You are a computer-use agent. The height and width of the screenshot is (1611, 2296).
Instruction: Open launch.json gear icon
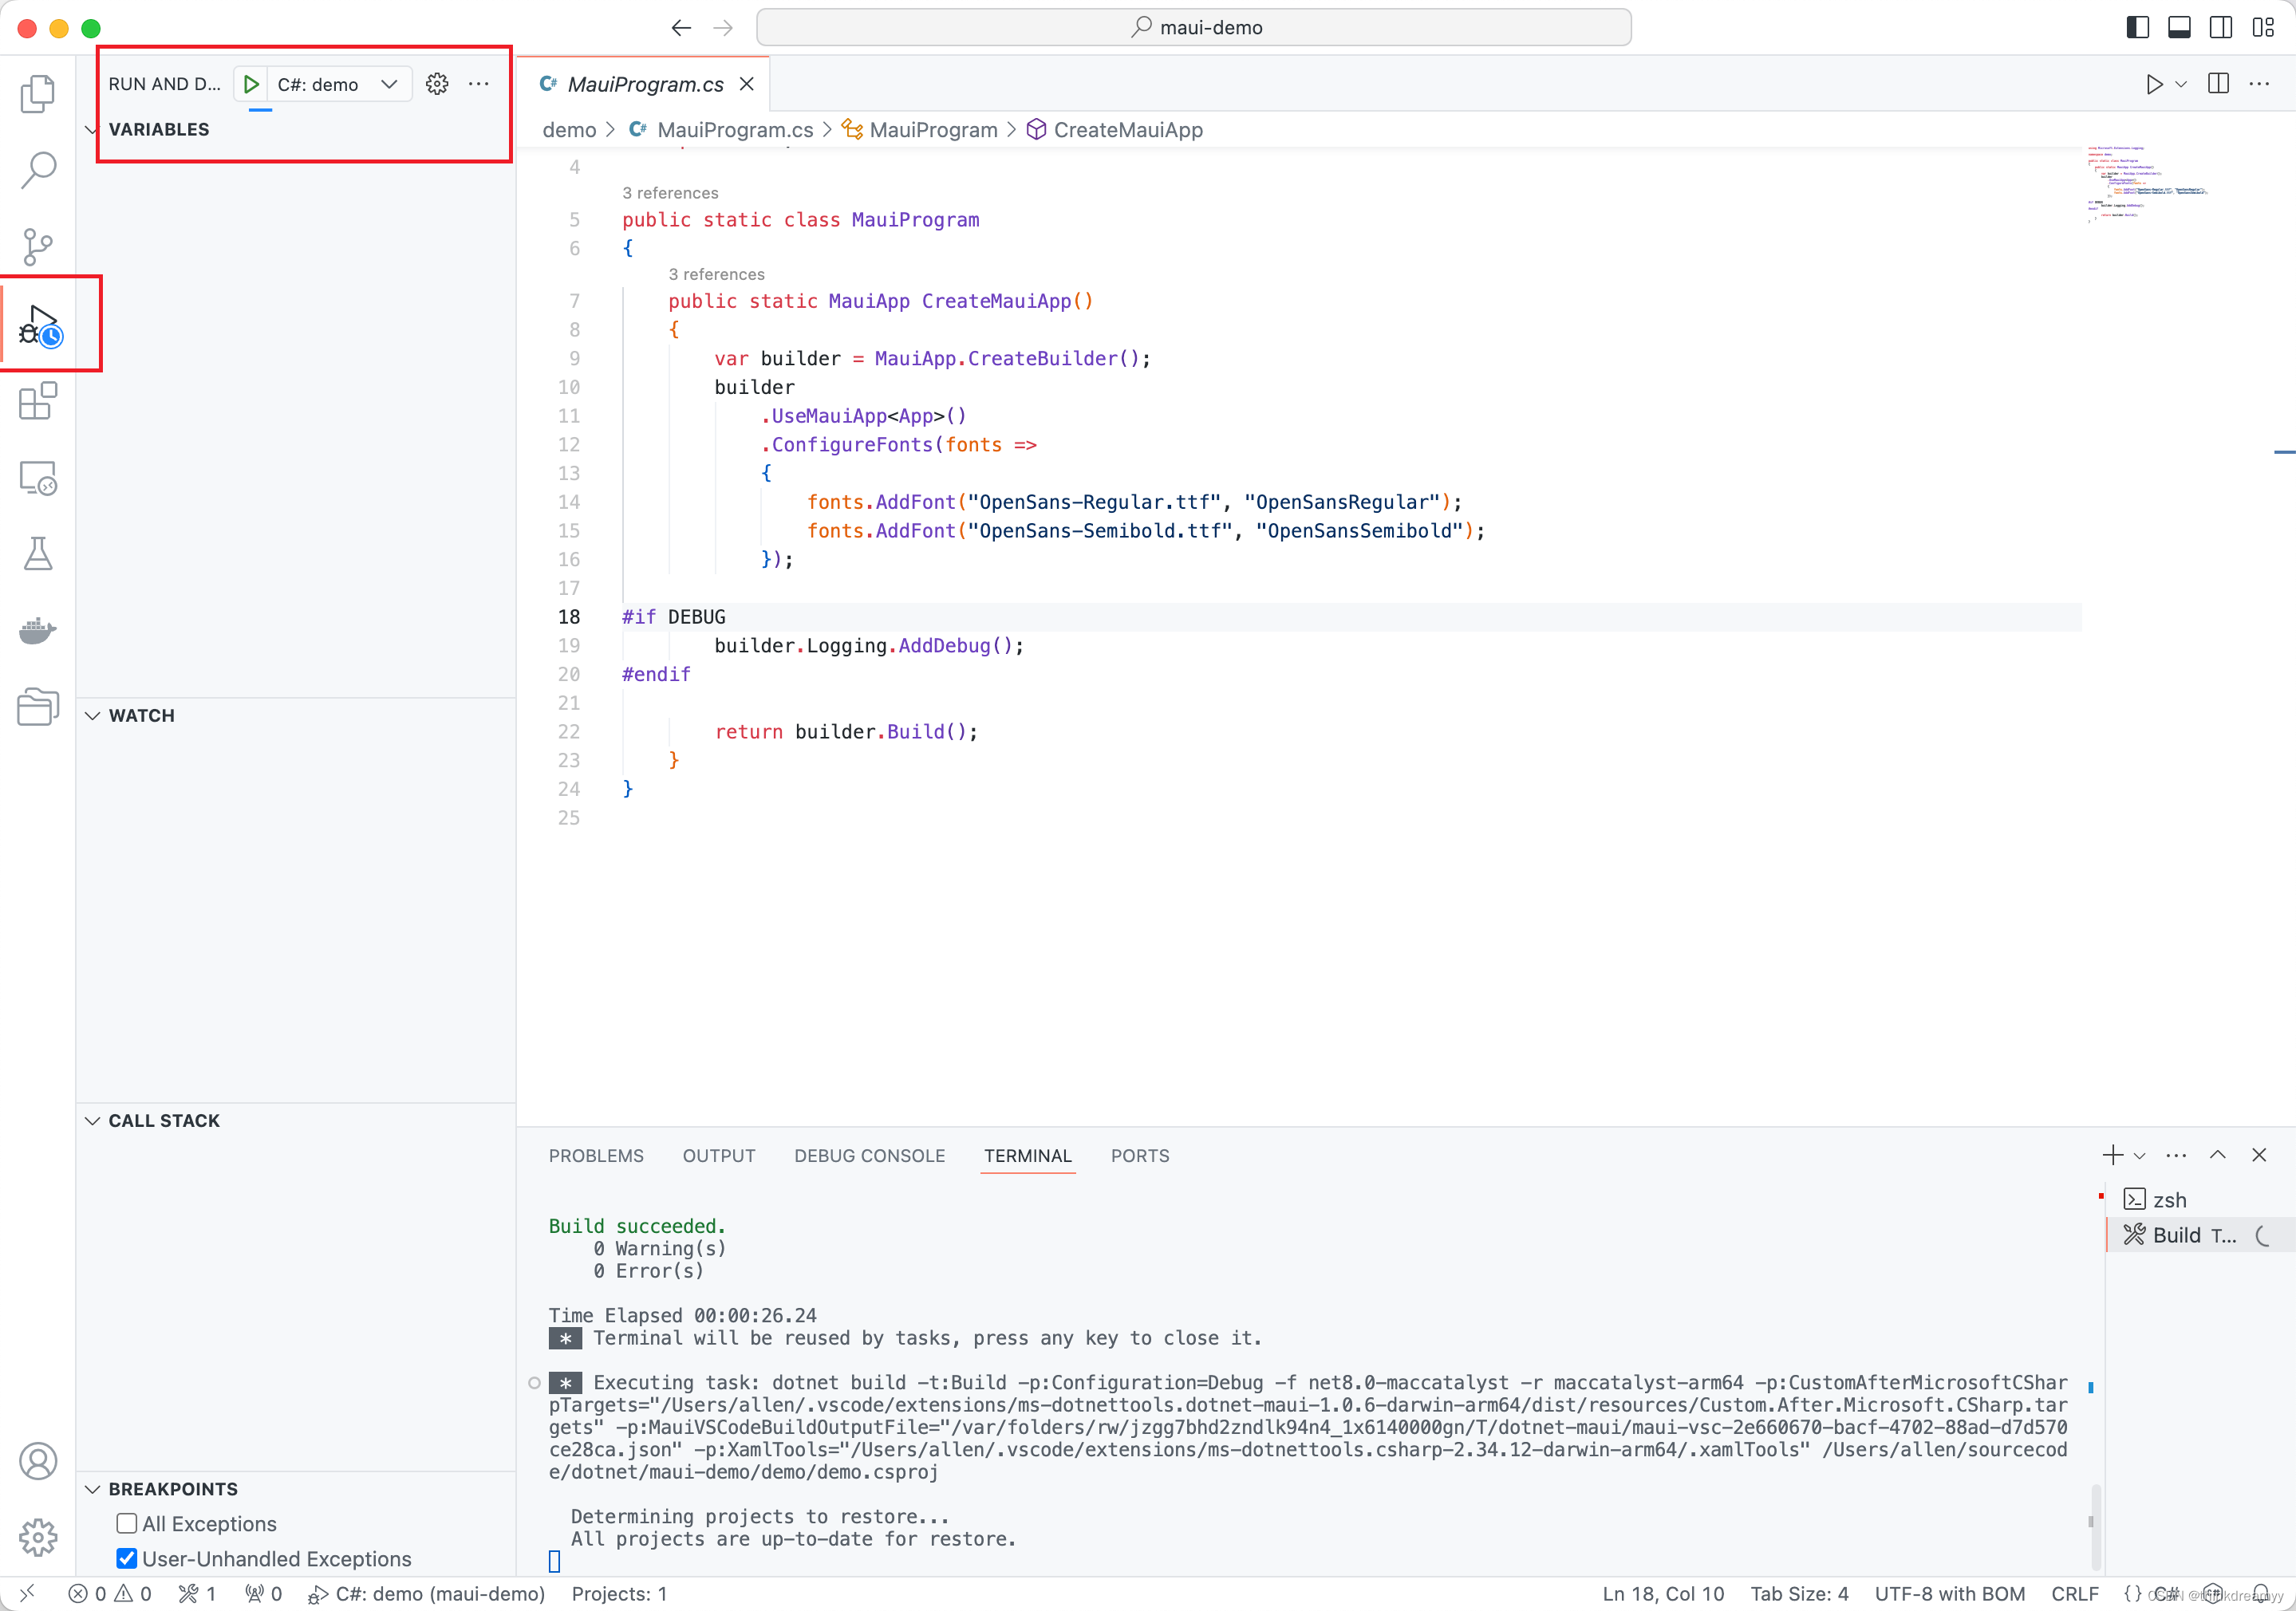[x=437, y=84]
